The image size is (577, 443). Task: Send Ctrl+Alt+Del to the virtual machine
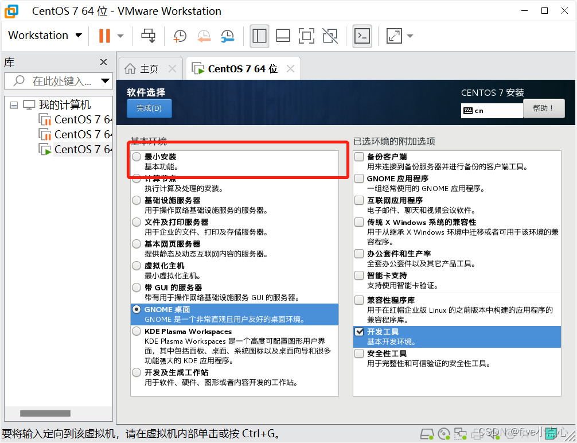tap(149, 36)
